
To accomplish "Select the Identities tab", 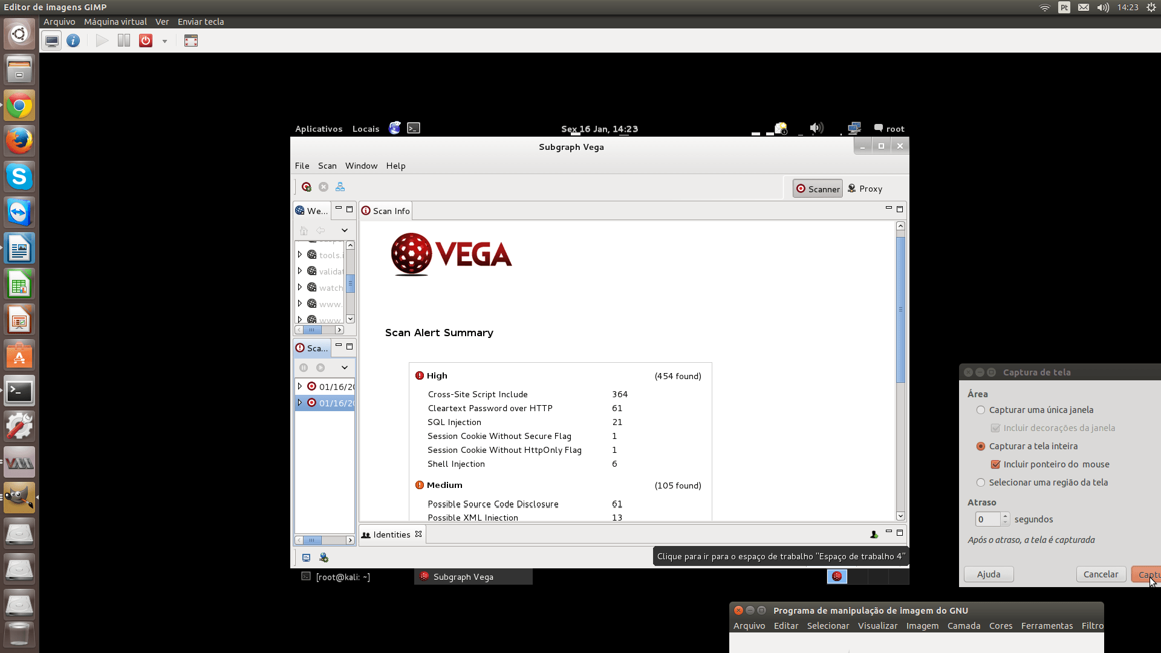I will (390, 534).
